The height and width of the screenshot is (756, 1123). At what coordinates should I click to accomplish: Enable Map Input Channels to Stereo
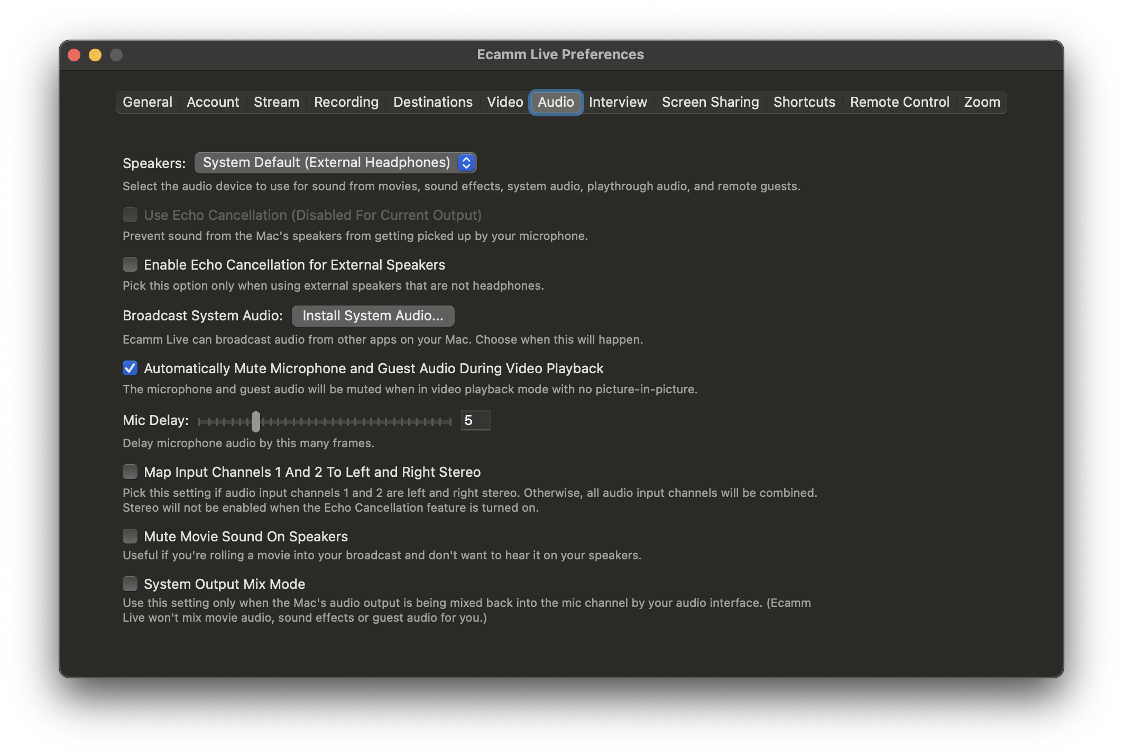point(130,472)
